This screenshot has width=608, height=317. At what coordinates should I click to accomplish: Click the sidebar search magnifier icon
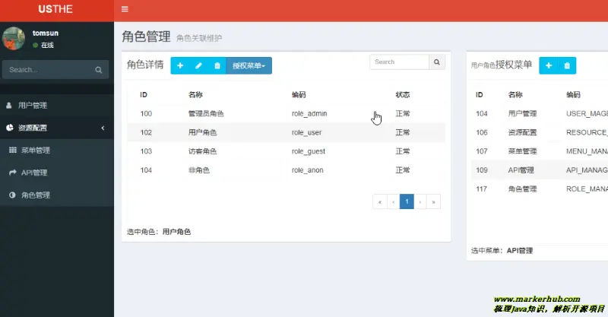[99, 70]
